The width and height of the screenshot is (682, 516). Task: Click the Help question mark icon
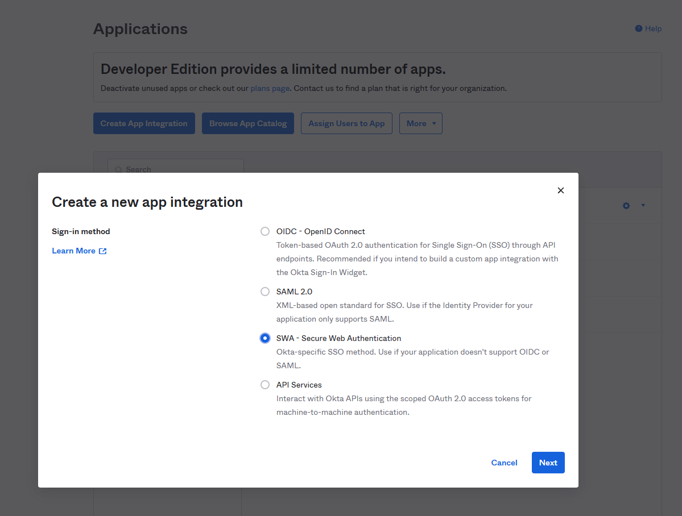pyautogui.click(x=639, y=28)
